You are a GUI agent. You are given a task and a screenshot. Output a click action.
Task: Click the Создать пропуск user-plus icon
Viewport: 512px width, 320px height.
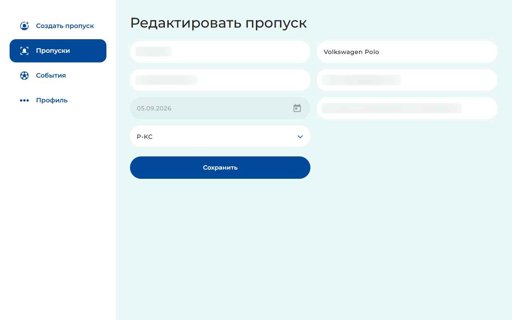coord(24,26)
